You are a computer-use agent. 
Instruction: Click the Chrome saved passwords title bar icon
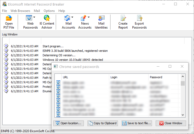pos(56,66)
